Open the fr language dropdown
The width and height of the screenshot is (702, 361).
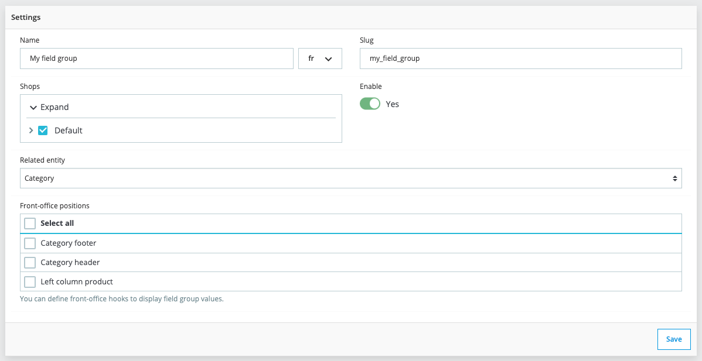(320, 59)
